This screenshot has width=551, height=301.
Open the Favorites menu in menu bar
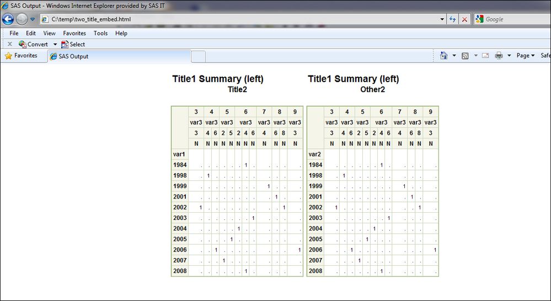coord(74,33)
